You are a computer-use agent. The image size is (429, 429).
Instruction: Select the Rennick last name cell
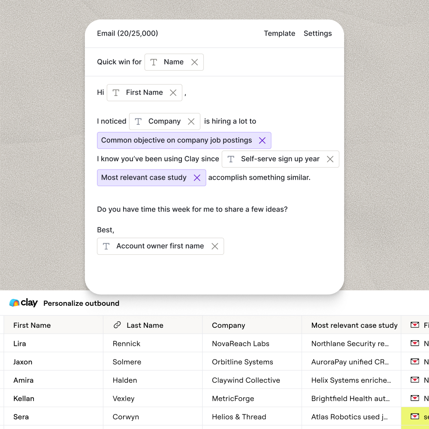coord(153,343)
